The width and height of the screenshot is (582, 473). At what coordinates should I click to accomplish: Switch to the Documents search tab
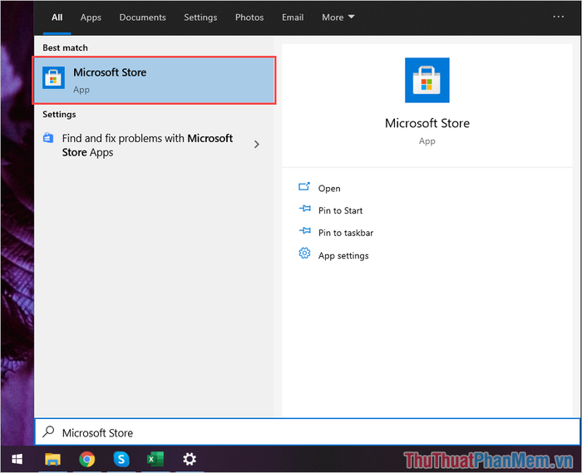point(142,17)
